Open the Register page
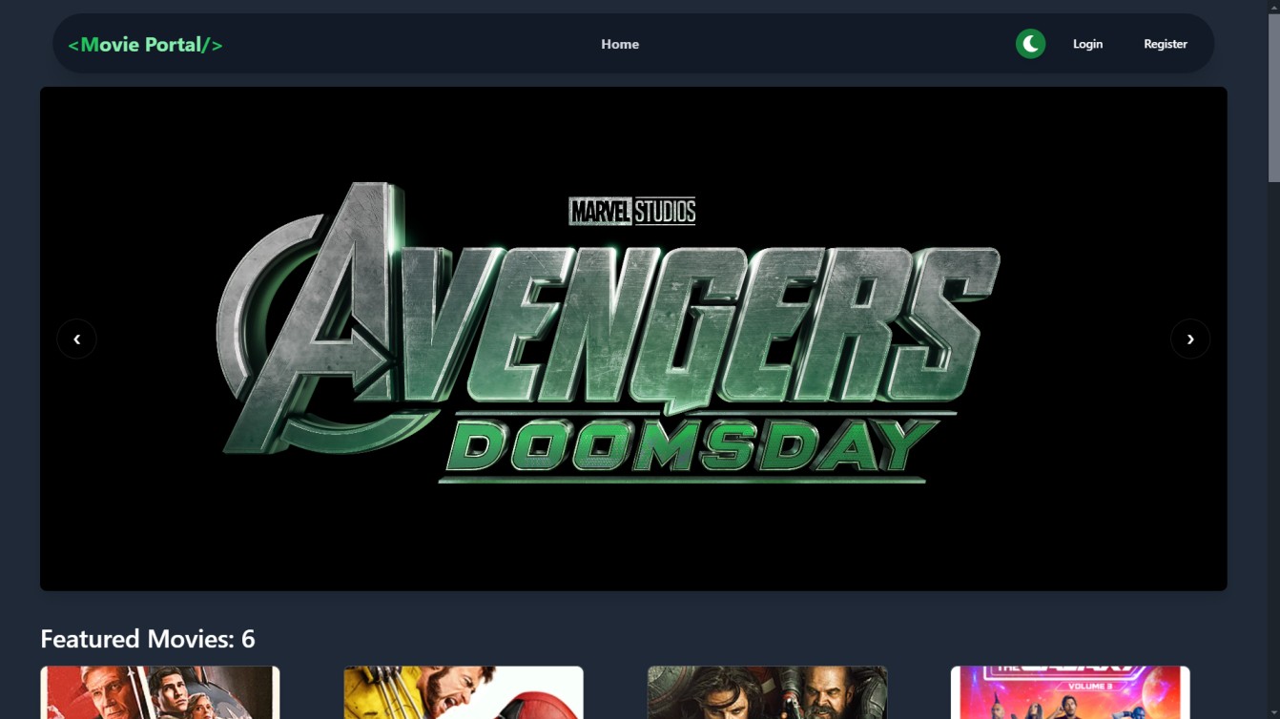The image size is (1280, 719). pos(1166,44)
